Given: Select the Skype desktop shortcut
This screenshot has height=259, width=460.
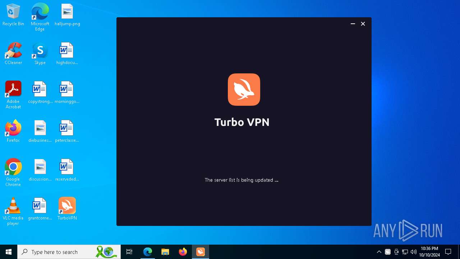Looking at the screenshot, I should pyautogui.click(x=40, y=54).
